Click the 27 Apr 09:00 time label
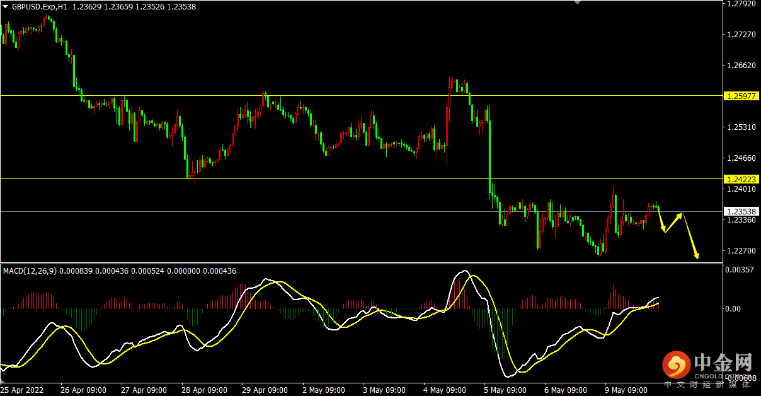Screen dimensions: 761x396 [144, 390]
